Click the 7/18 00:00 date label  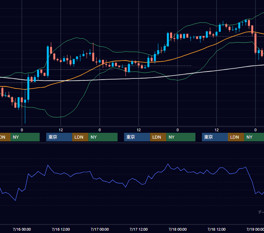point(178,229)
